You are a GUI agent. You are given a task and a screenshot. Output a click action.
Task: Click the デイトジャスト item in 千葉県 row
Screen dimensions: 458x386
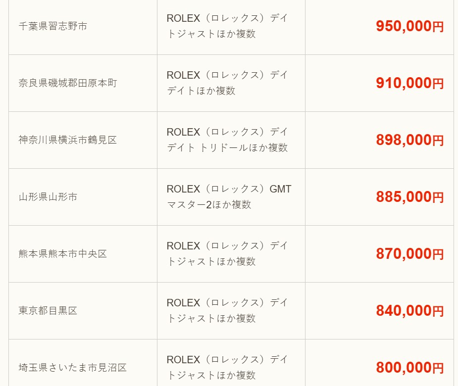click(227, 26)
